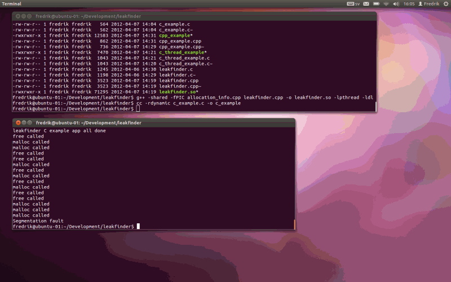Click the lower terminal title bar text
This screenshot has height=282, width=451.
point(89,123)
